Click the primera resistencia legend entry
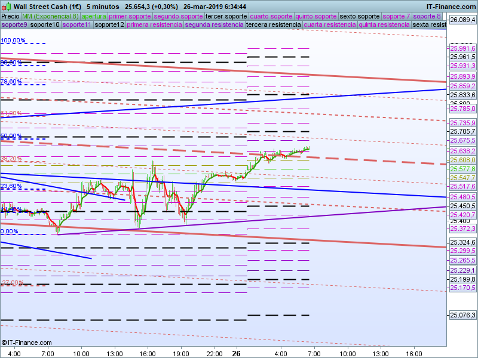The image size is (478, 358). click(x=154, y=24)
